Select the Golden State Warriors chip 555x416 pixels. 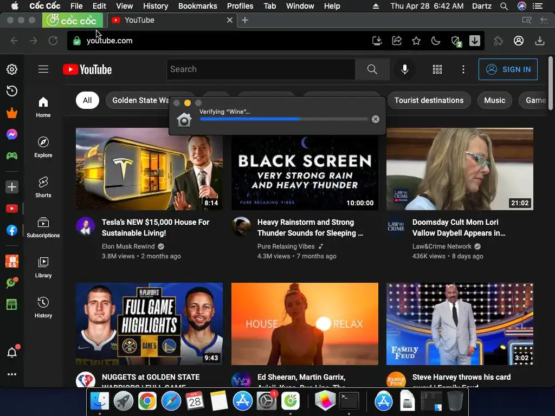coord(139,100)
